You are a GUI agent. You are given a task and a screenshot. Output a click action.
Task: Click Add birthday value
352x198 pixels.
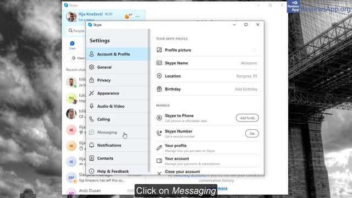(246, 89)
